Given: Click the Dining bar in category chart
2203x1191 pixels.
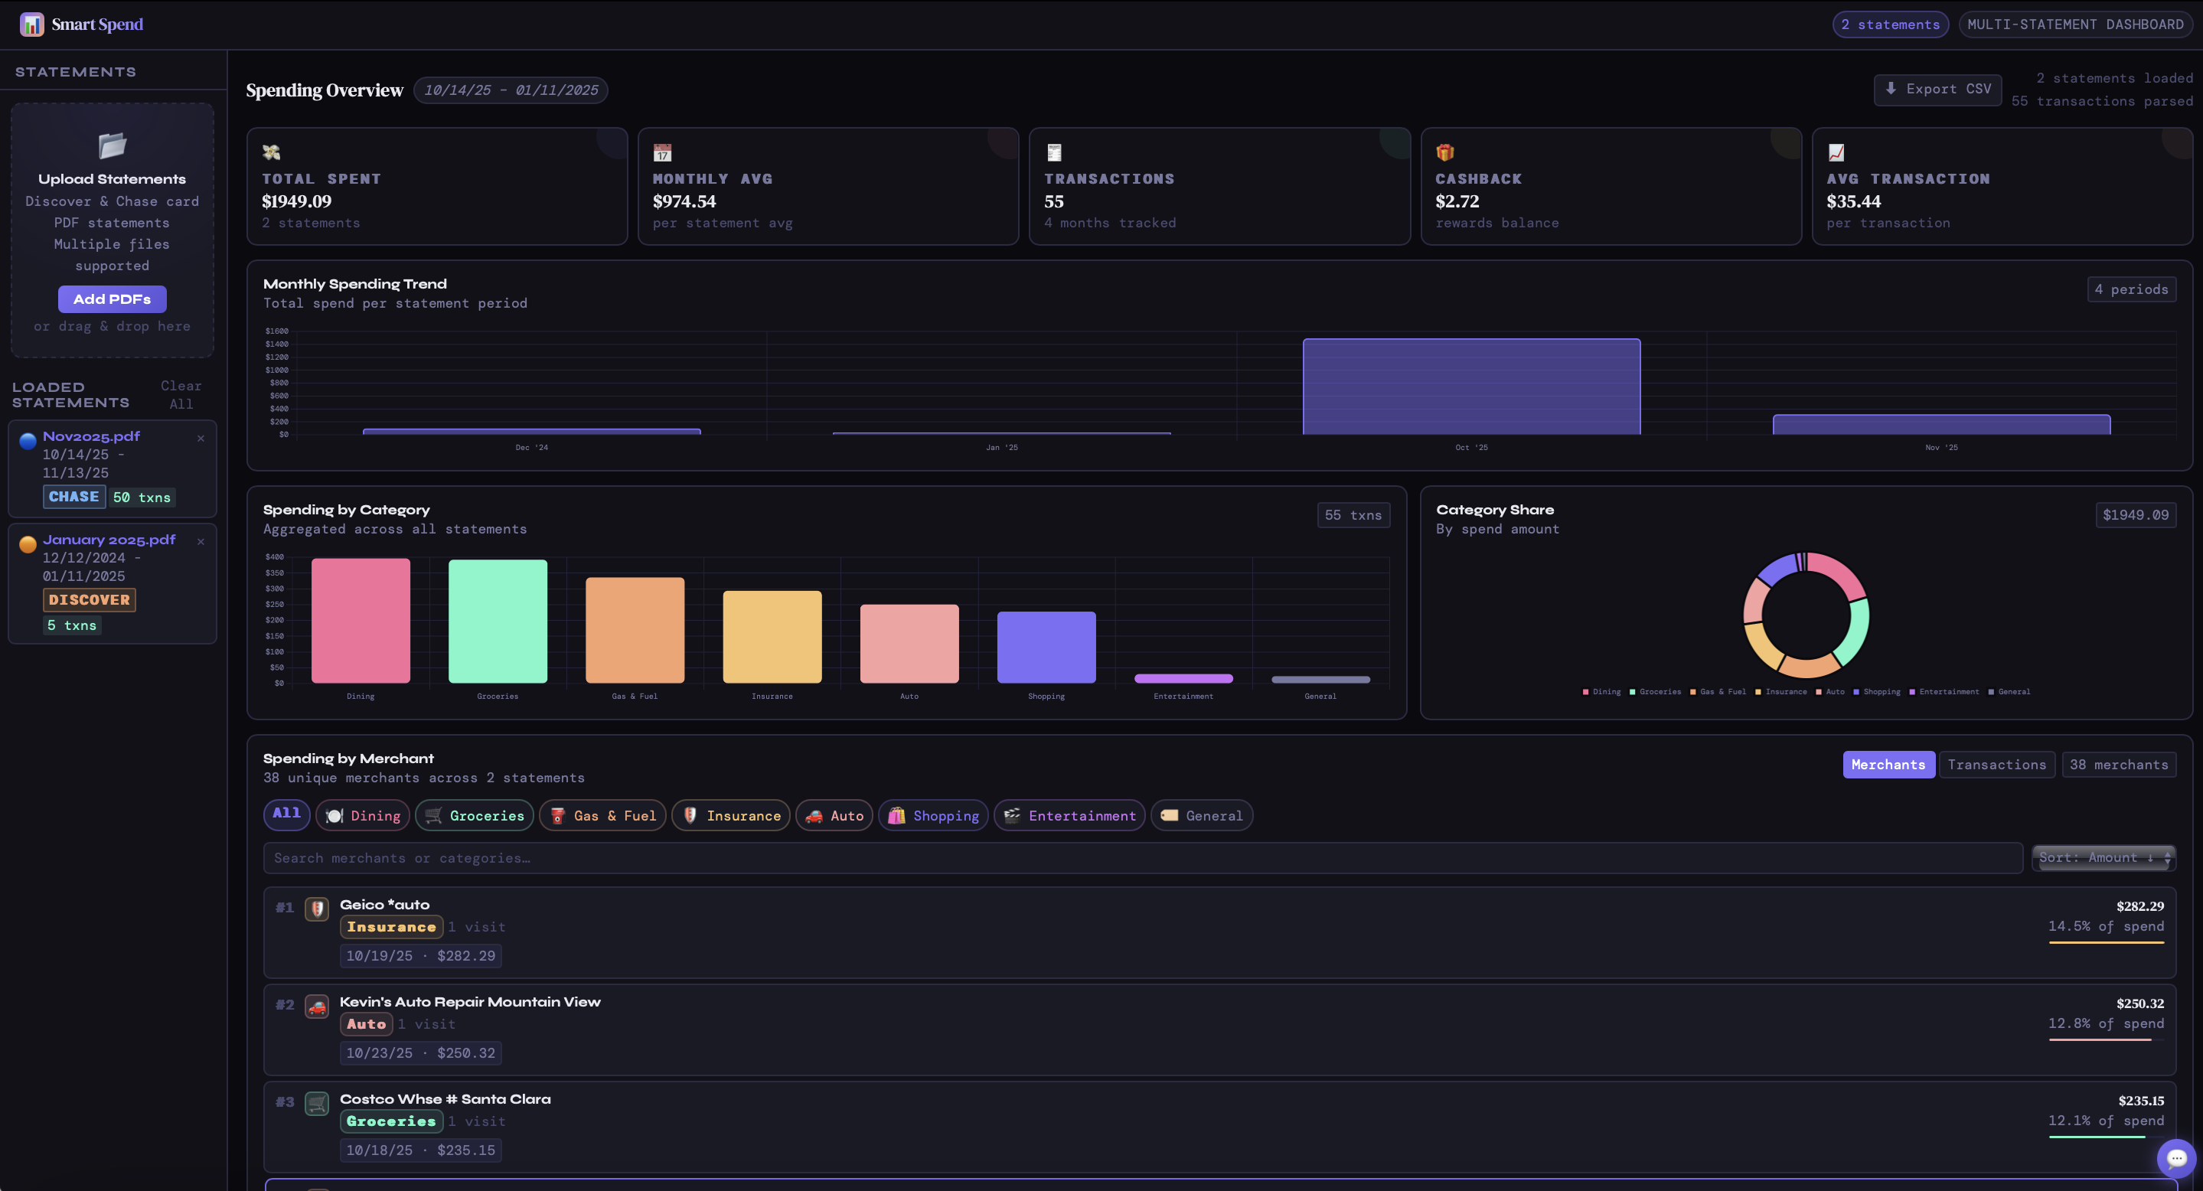Looking at the screenshot, I should [361, 621].
